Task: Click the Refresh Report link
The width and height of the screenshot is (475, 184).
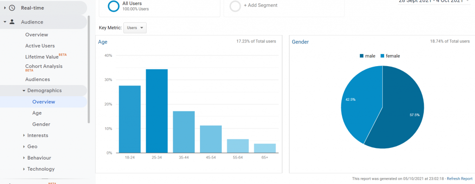Action: point(460,179)
